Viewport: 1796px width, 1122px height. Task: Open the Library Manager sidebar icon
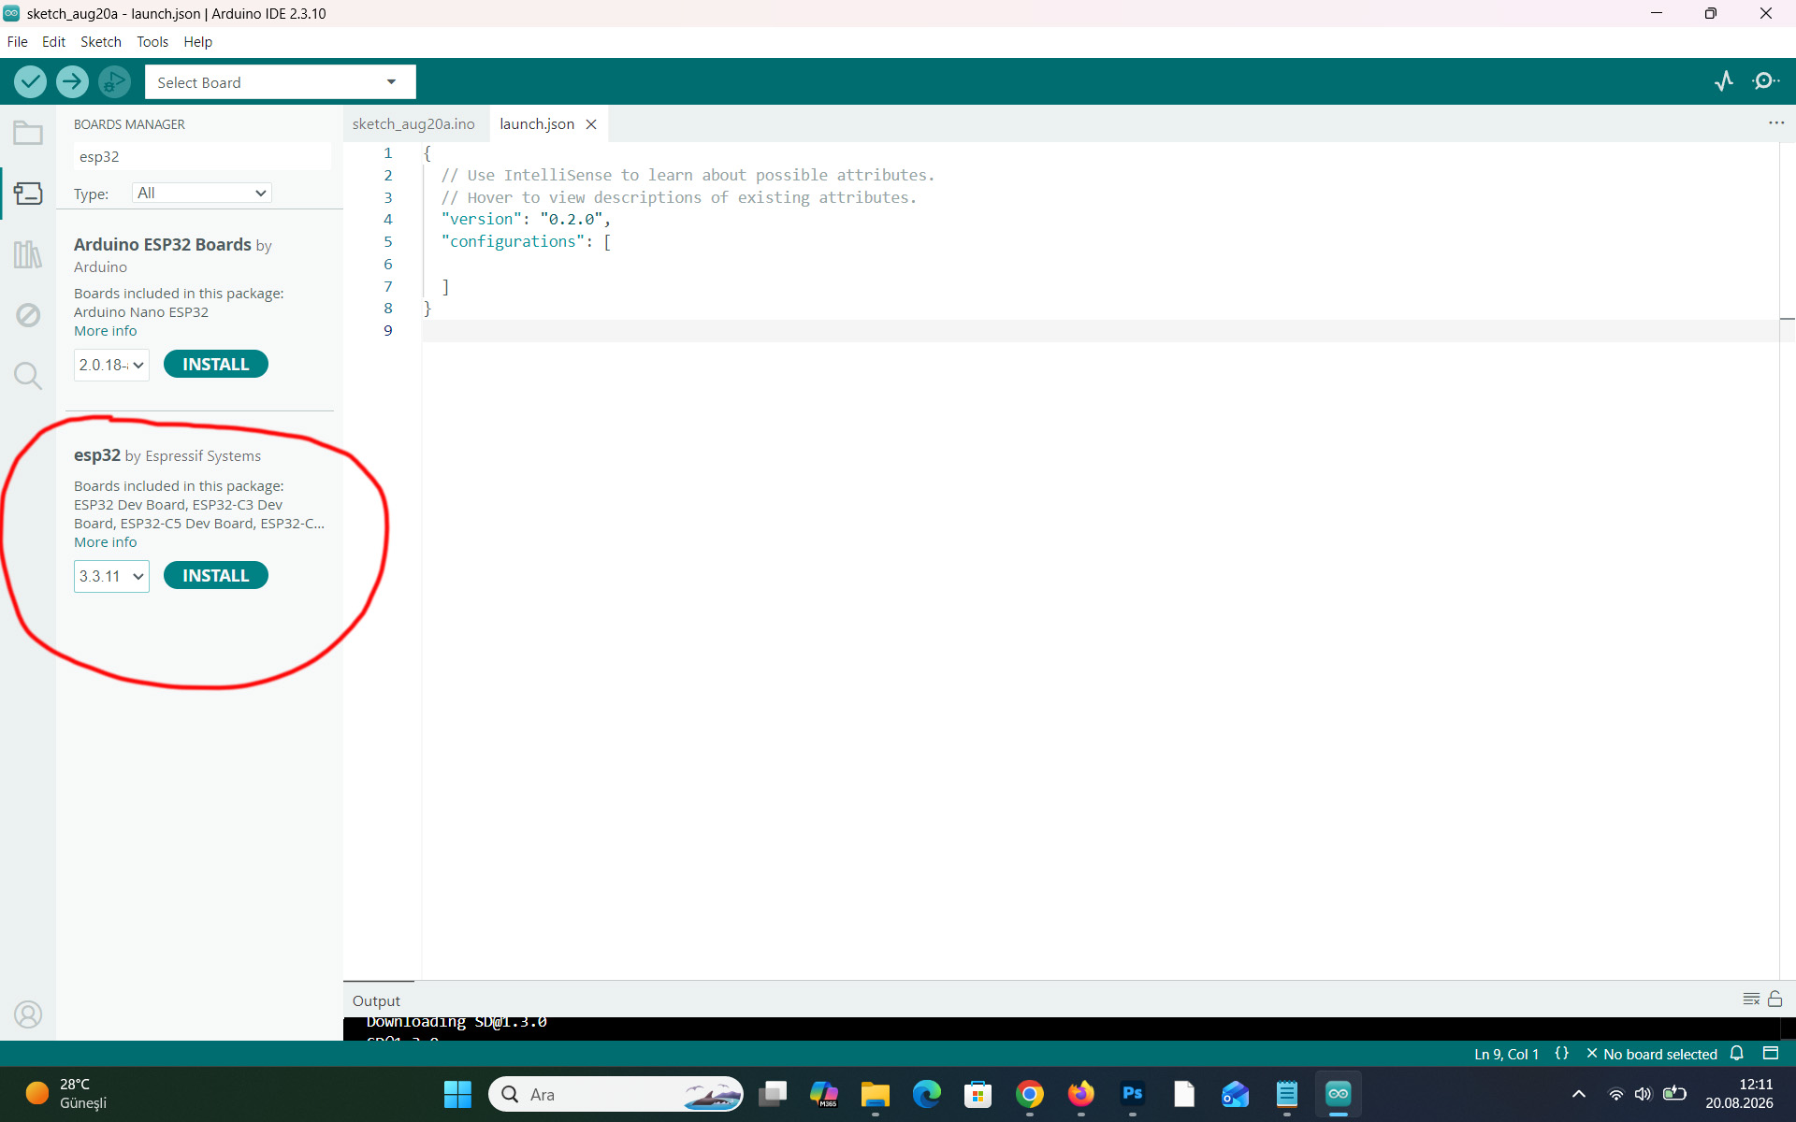click(x=28, y=254)
